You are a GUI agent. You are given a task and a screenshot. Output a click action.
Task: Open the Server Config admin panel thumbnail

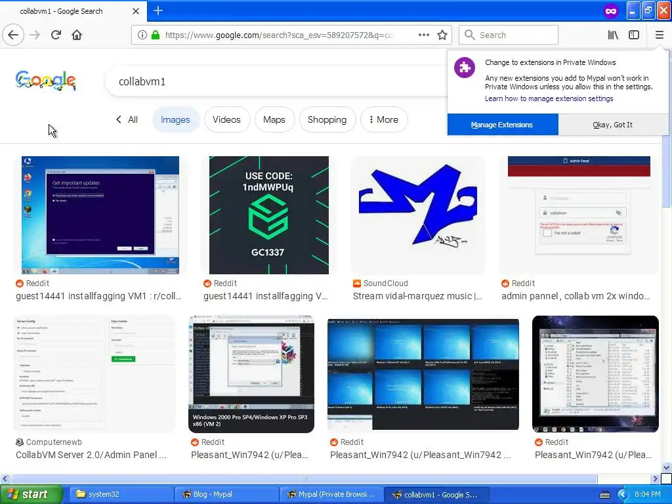[95, 374]
